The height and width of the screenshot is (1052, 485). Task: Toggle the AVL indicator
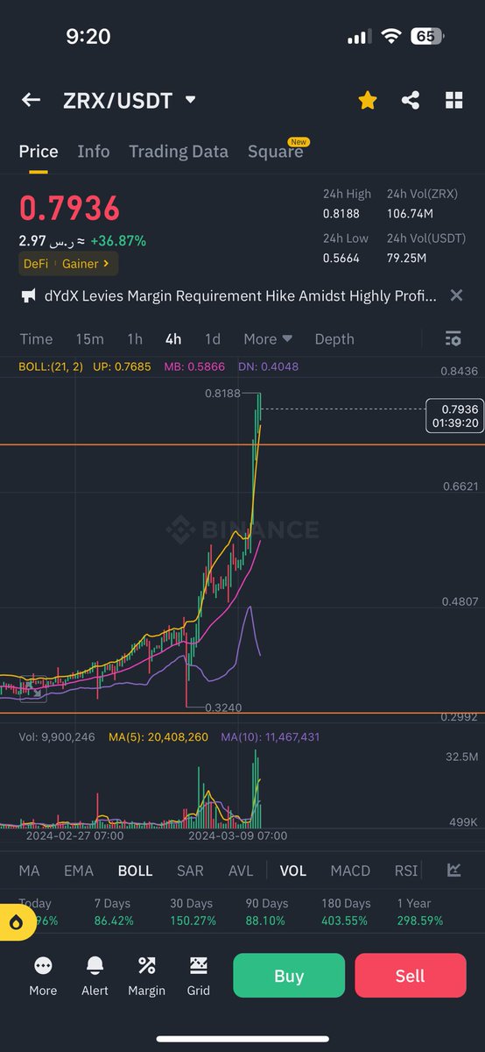click(241, 871)
